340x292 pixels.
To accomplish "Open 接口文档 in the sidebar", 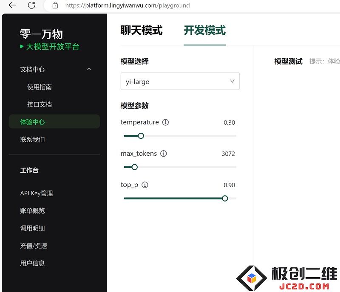I will coord(39,104).
